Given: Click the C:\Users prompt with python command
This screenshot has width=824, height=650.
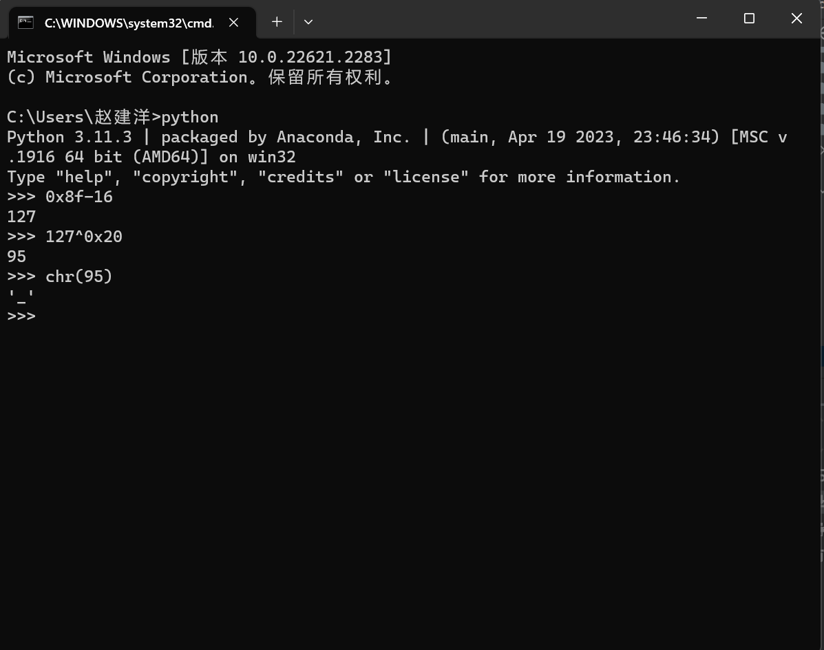Looking at the screenshot, I should 112,117.
